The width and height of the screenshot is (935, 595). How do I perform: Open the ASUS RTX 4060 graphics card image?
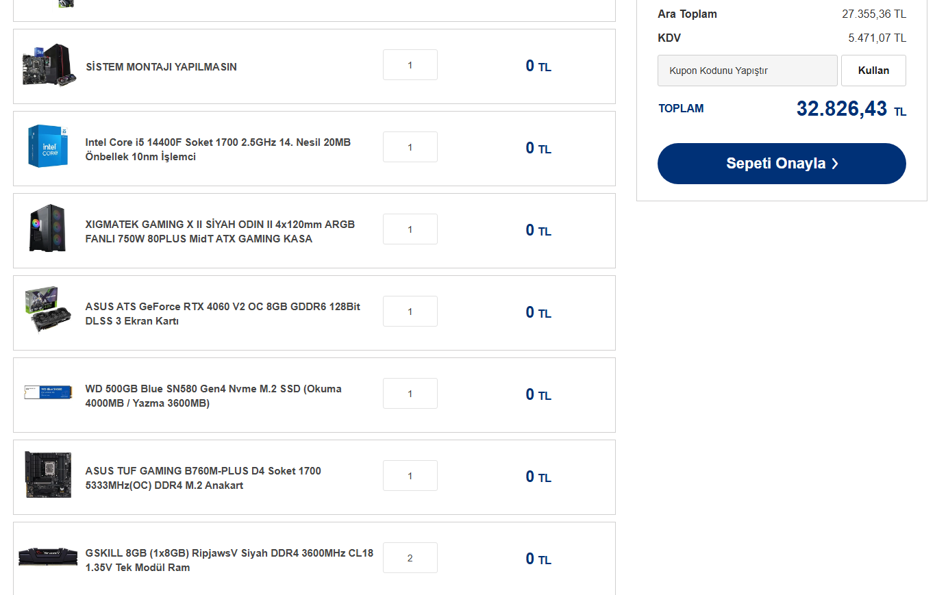(48, 309)
